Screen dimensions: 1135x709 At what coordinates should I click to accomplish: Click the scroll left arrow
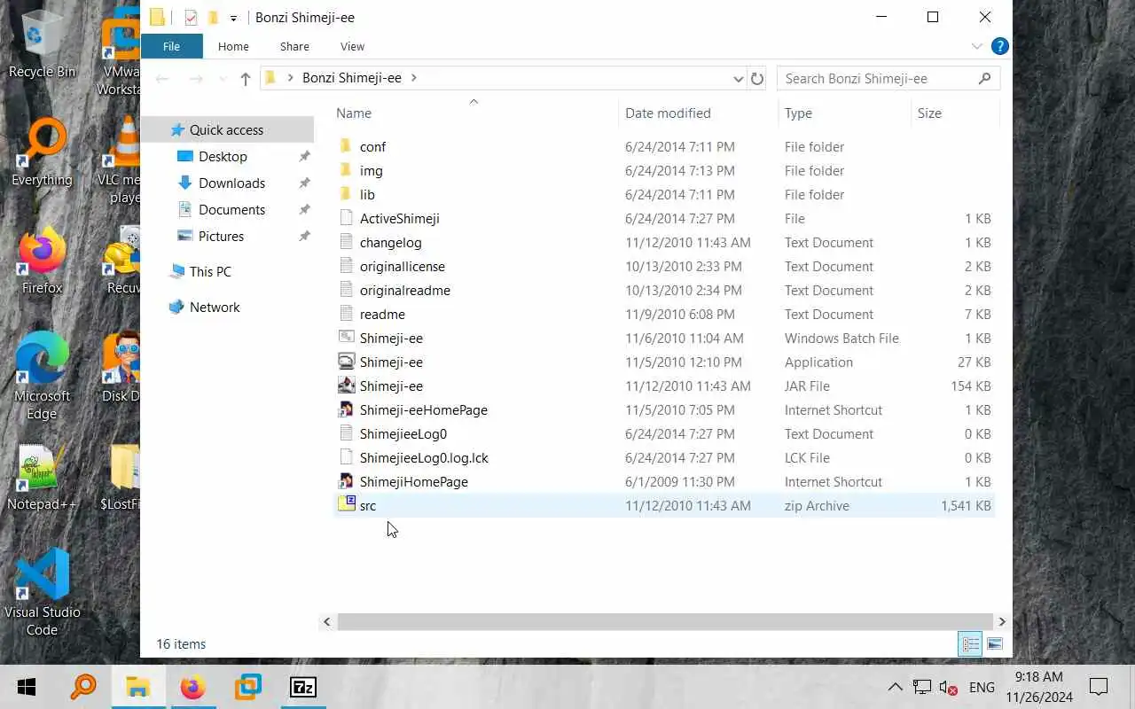coord(327,621)
